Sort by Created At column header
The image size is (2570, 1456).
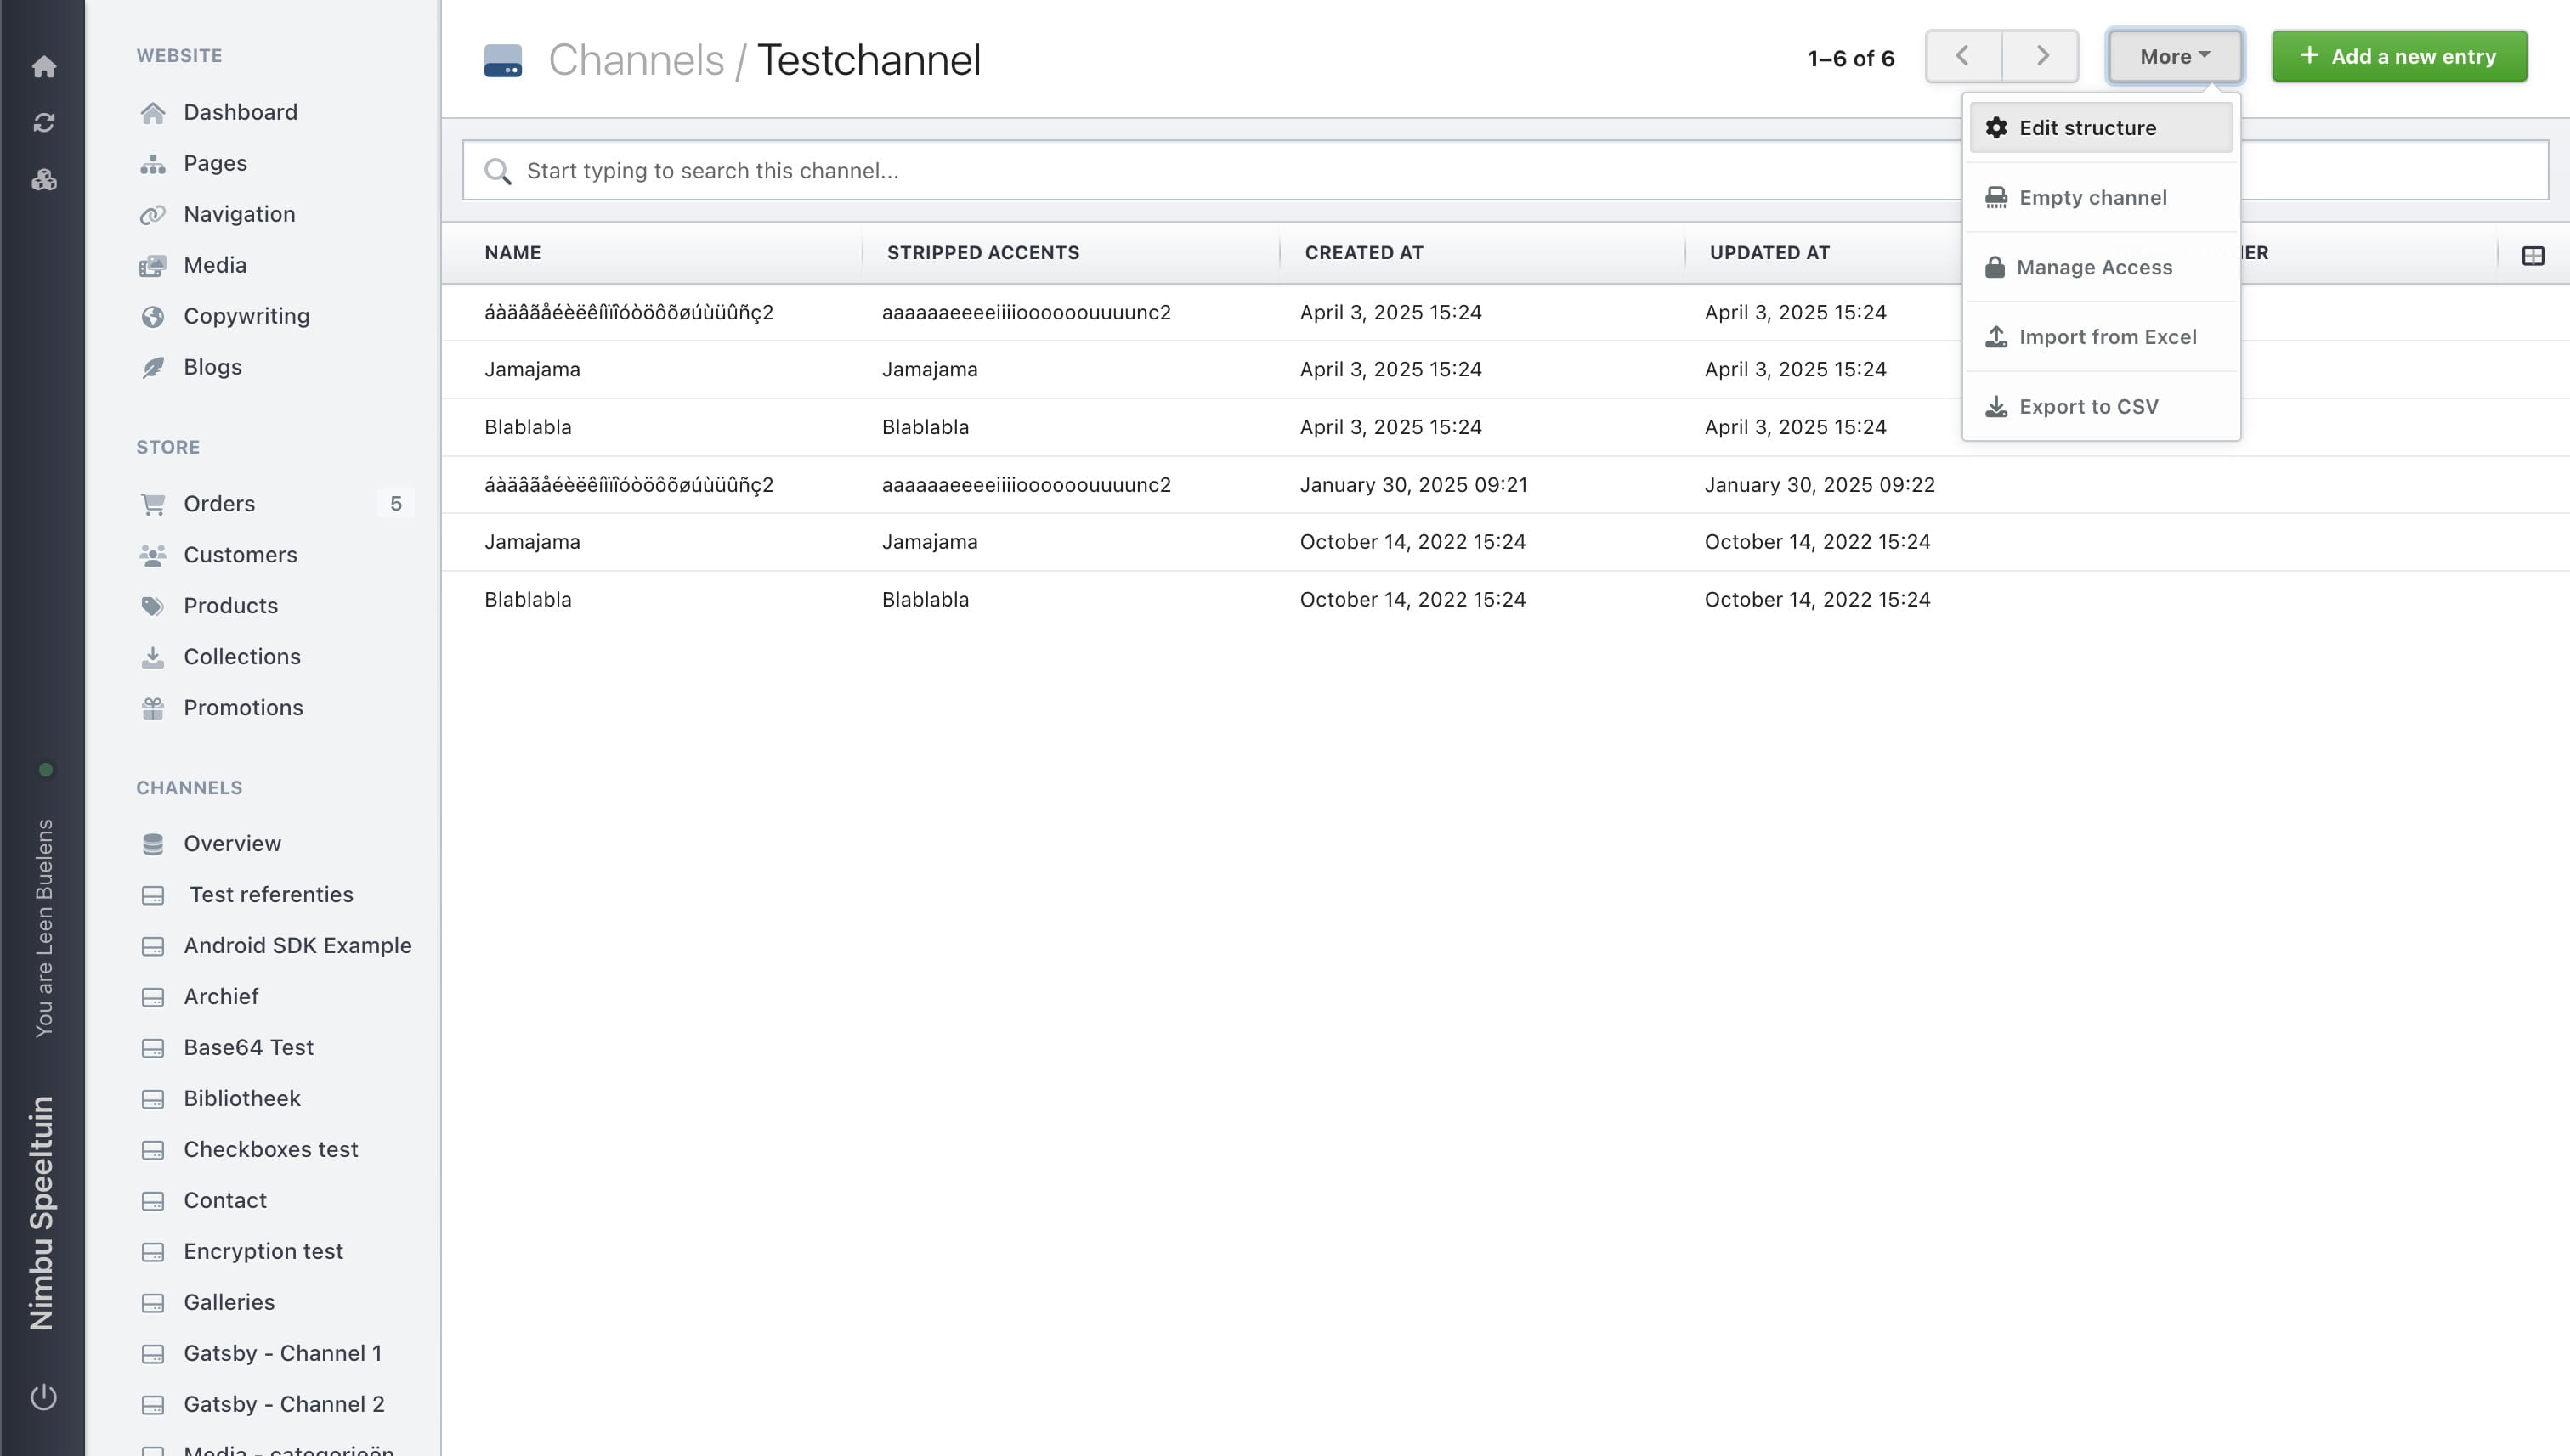[1362, 253]
